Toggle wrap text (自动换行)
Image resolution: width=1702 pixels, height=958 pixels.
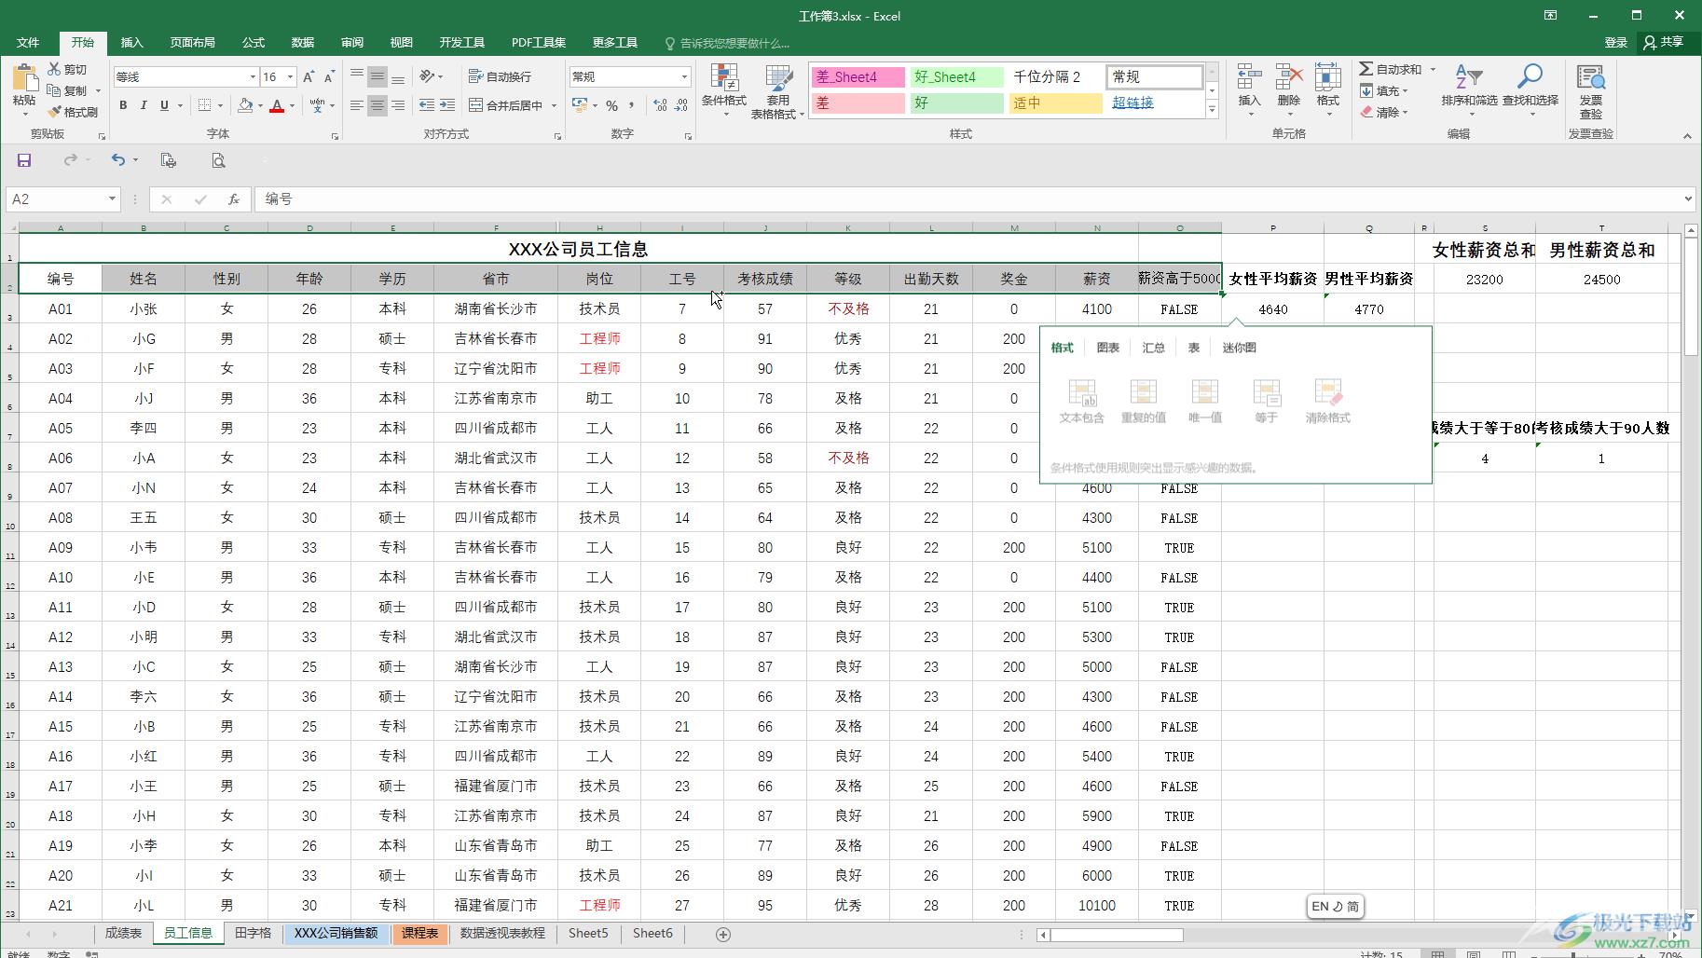click(500, 76)
